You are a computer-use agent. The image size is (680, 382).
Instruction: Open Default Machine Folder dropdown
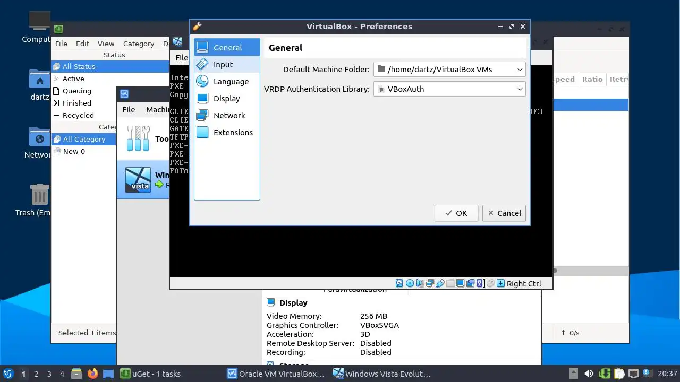tap(449, 70)
